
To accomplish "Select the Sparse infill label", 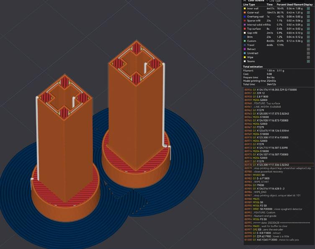I will (x=254, y=21).
